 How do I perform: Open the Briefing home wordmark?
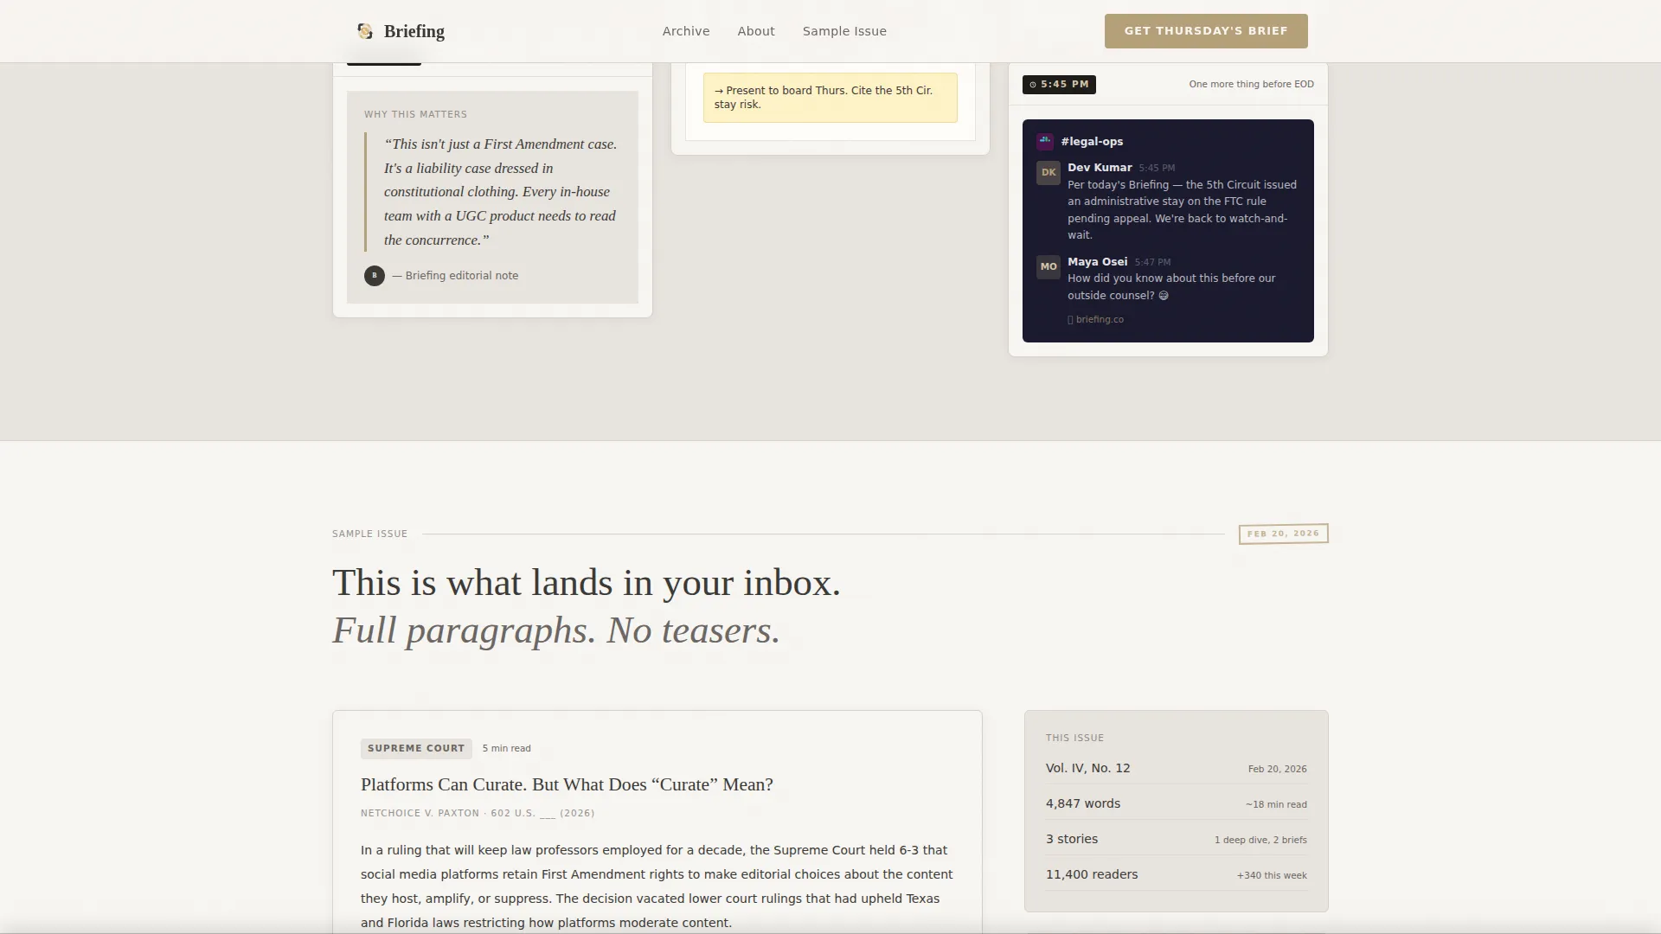(414, 31)
